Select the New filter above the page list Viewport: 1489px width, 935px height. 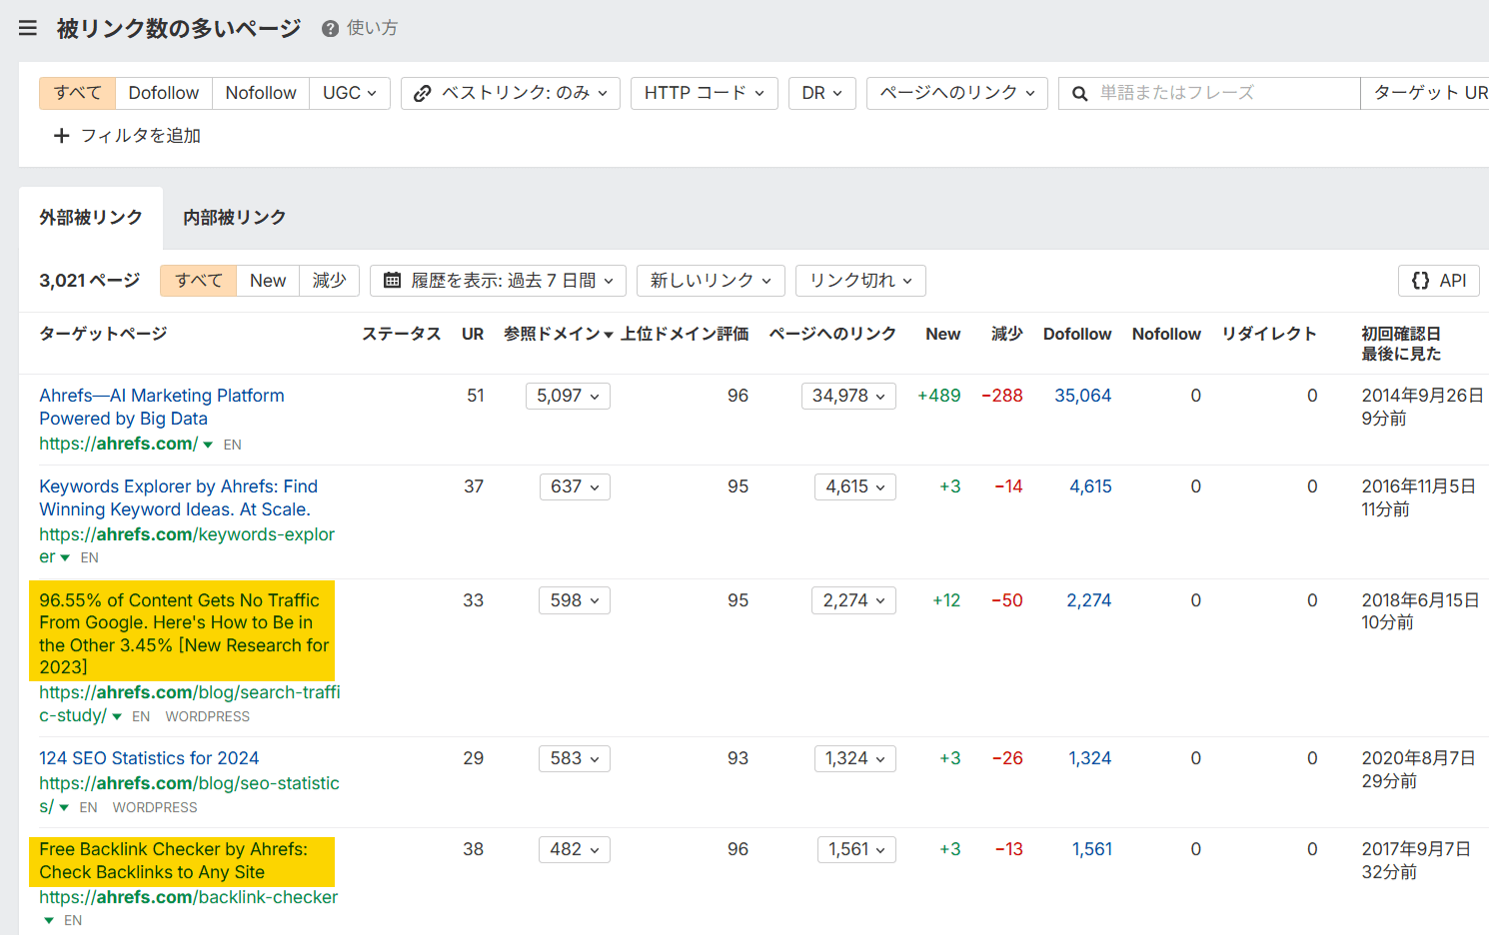point(267,281)
